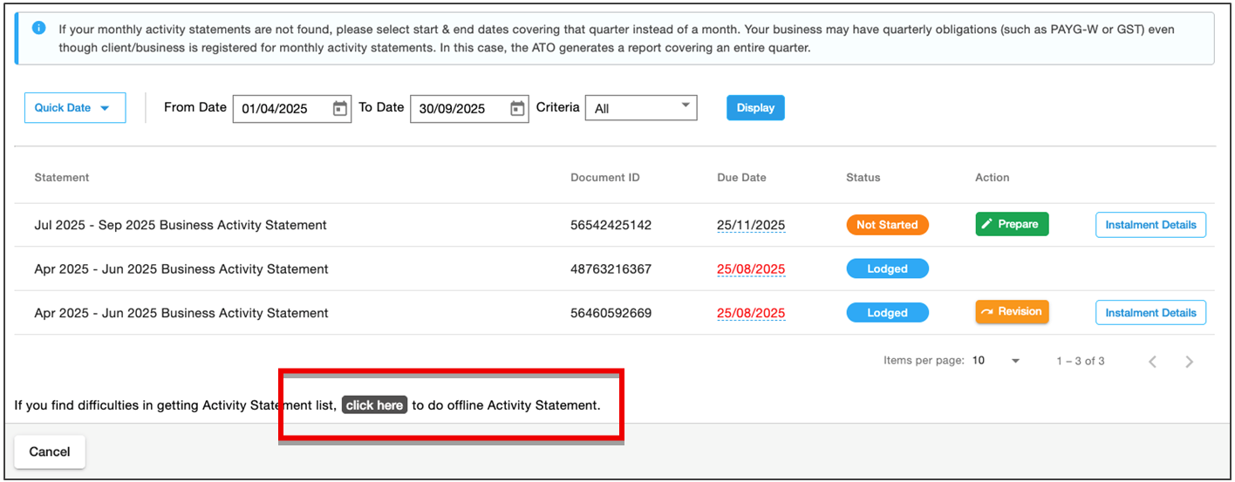Click the blue info icon in banner
1235x482 pixels.
point(39,28)
